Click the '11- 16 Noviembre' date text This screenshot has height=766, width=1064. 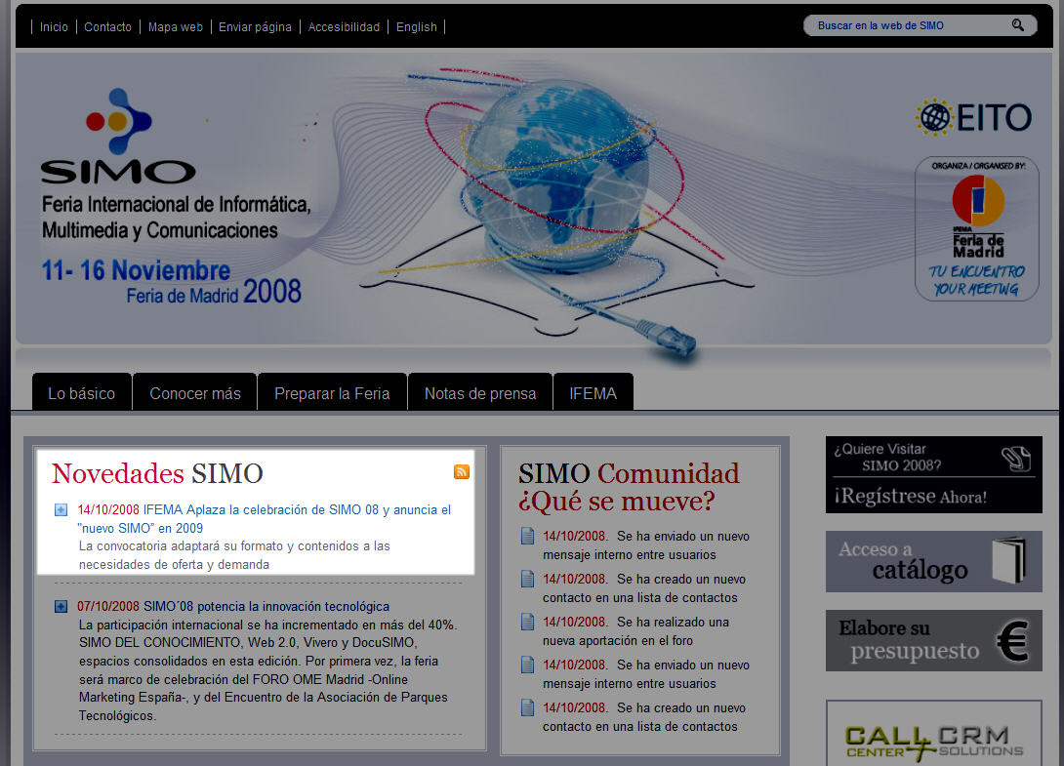pyautogui.click(x=136, y=270)
